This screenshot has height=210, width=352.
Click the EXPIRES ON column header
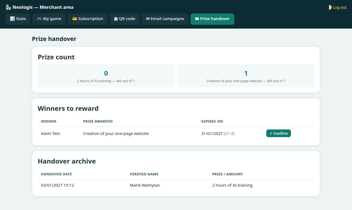click(212, 121)
